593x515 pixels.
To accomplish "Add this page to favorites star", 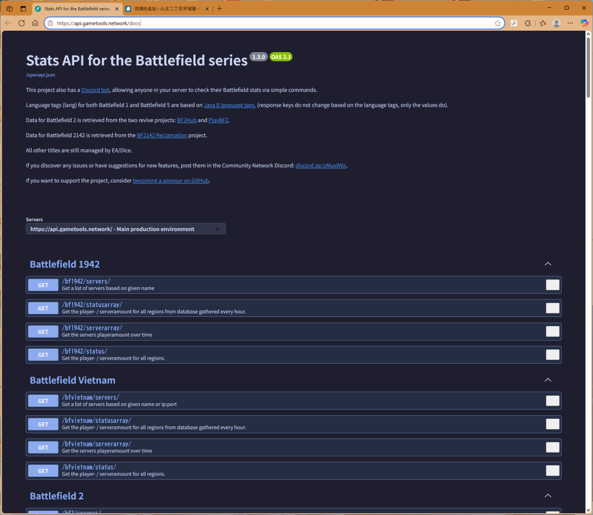I will tap(497, 23).
